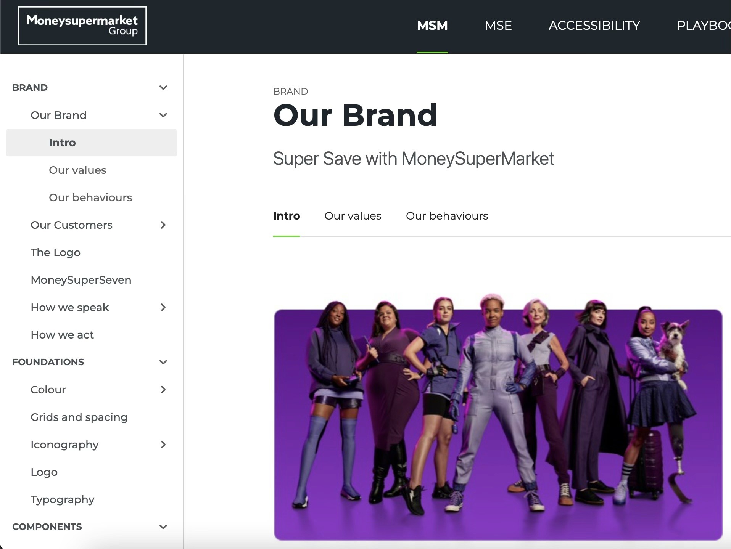Expand the How we speak section
Viewport: 731px width, 549px height.
[163, 307]
